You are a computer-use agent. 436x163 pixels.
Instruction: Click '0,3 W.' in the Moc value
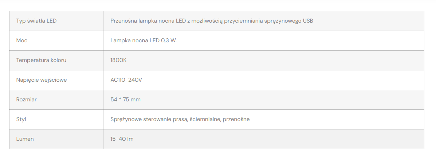coord(169,40)
